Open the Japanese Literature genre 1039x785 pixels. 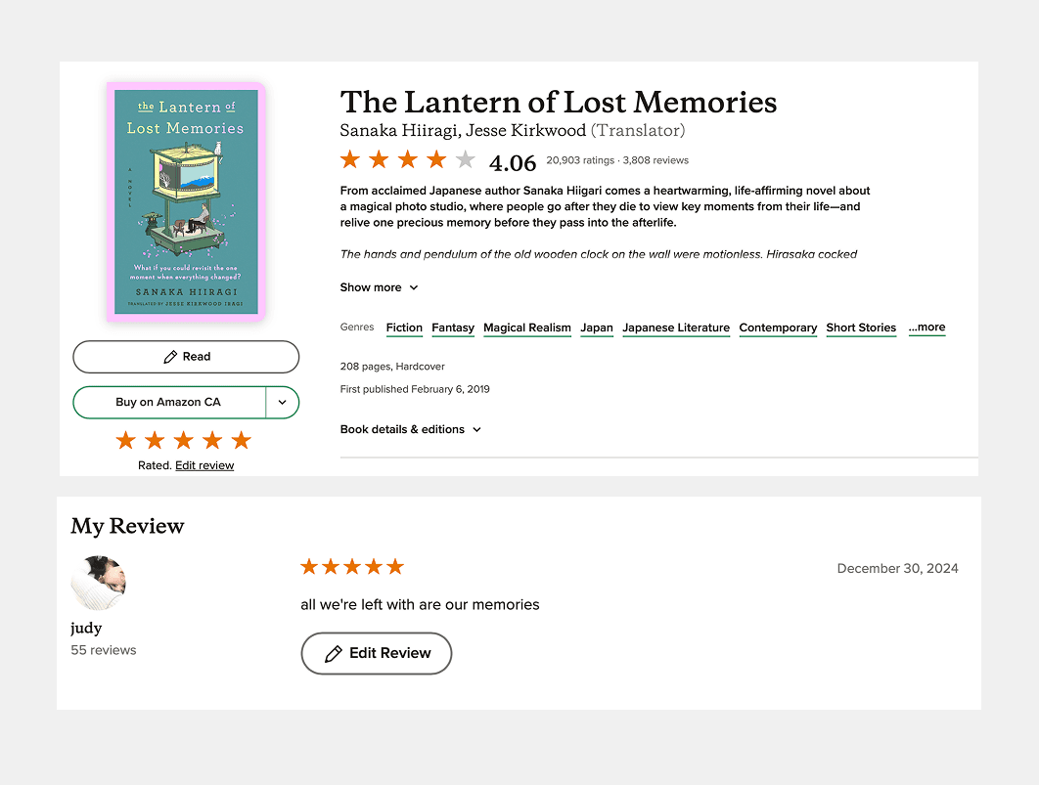tap(676, 327)
